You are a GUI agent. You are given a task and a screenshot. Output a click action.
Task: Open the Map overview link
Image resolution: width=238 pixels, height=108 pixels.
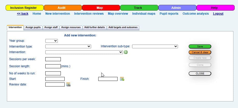point(118,14)
